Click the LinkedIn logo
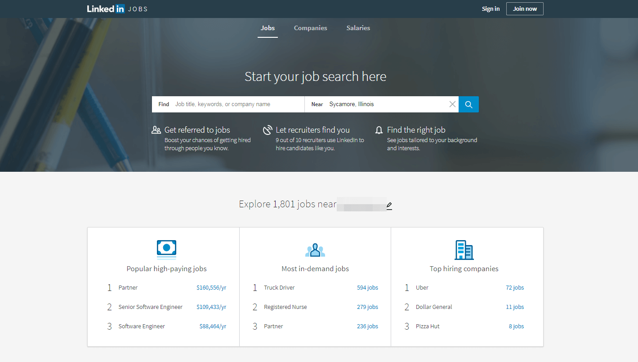This screenshot has width=638, height=362. pyautogui.click(x=106, y=9)
